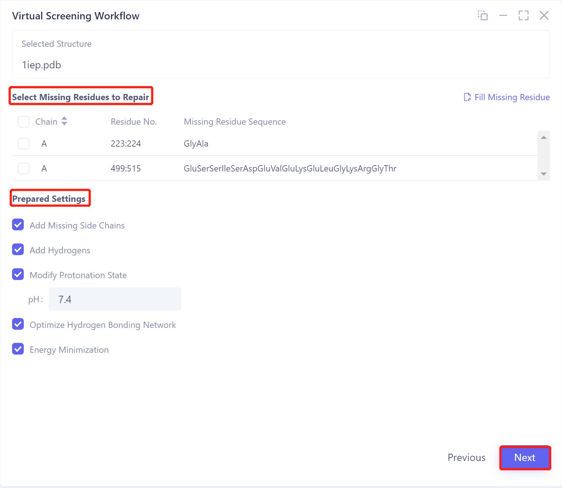Click the Fill Missing Residue link
Image resolution: width=562 pixels, height=488 pixels.
(x=512, y=97)
